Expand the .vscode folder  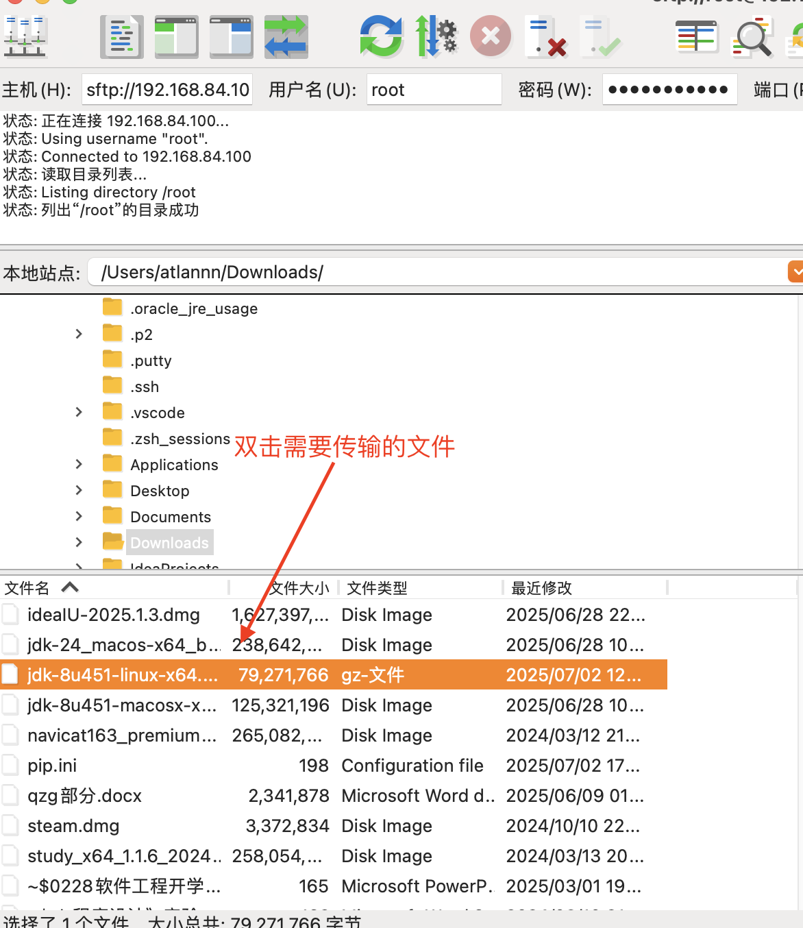point(79,412)
